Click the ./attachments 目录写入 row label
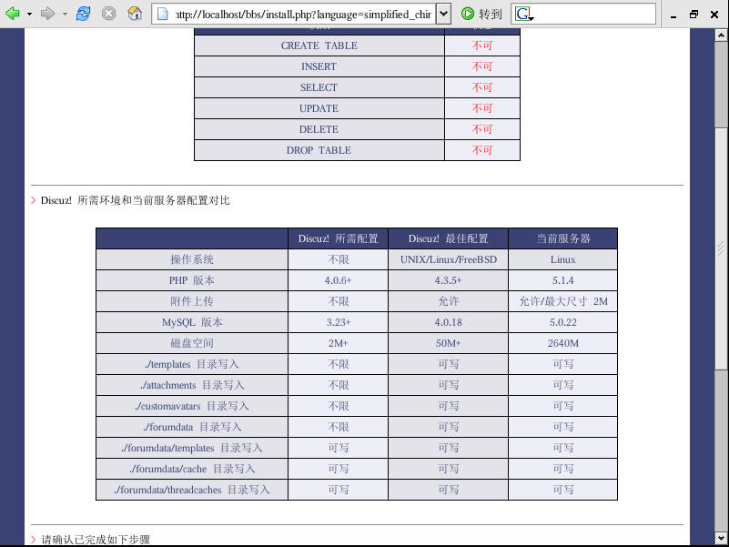 pyautogui.click(x=192, y=385)
